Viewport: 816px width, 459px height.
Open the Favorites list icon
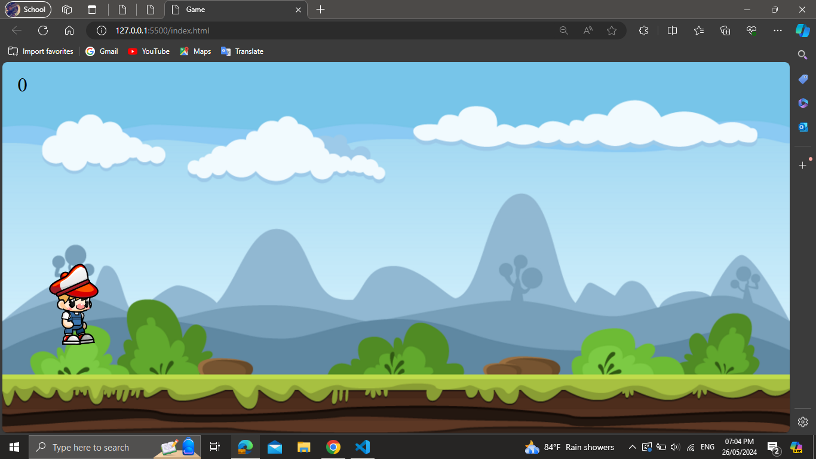click(x=699, y=30)
